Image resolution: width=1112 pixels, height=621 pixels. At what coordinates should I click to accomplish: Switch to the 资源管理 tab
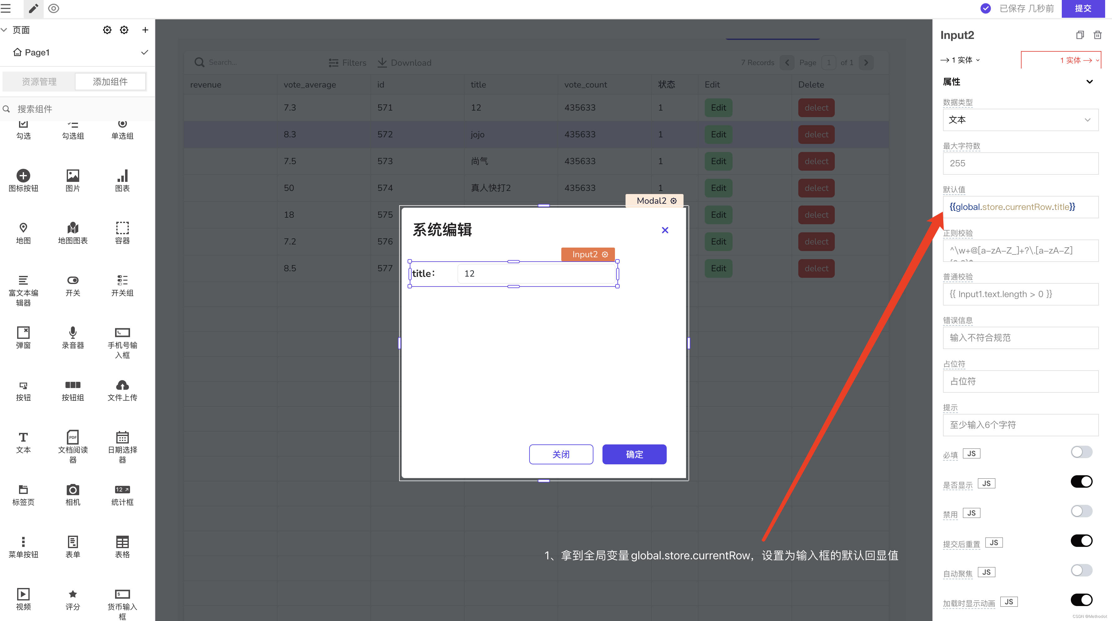coord(39,82)
